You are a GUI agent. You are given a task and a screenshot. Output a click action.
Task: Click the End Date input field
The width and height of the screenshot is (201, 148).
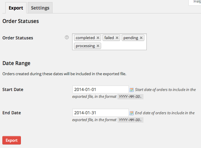[x=100, y=113]
